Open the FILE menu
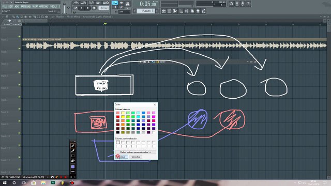331x186 pixels. pyautogui.click(x=5, y=7)
